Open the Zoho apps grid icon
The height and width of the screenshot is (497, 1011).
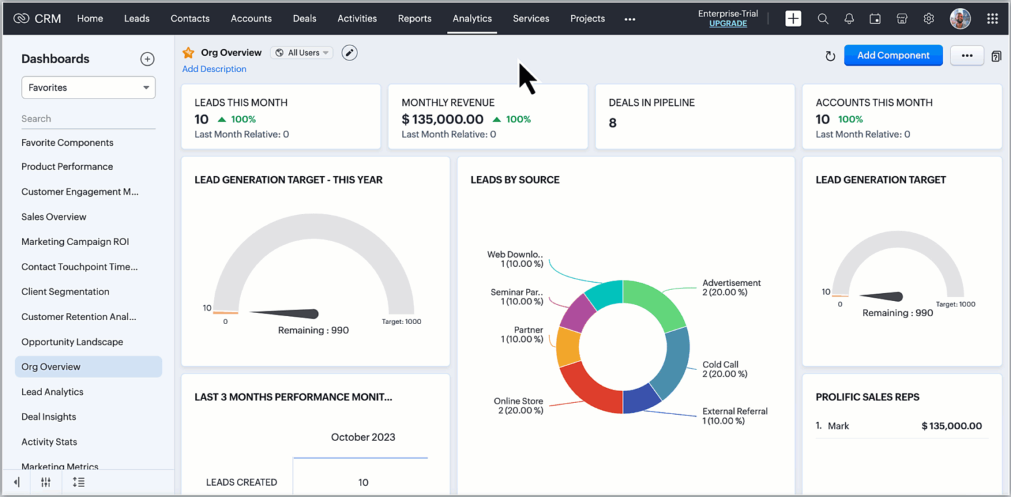[994, 18]
